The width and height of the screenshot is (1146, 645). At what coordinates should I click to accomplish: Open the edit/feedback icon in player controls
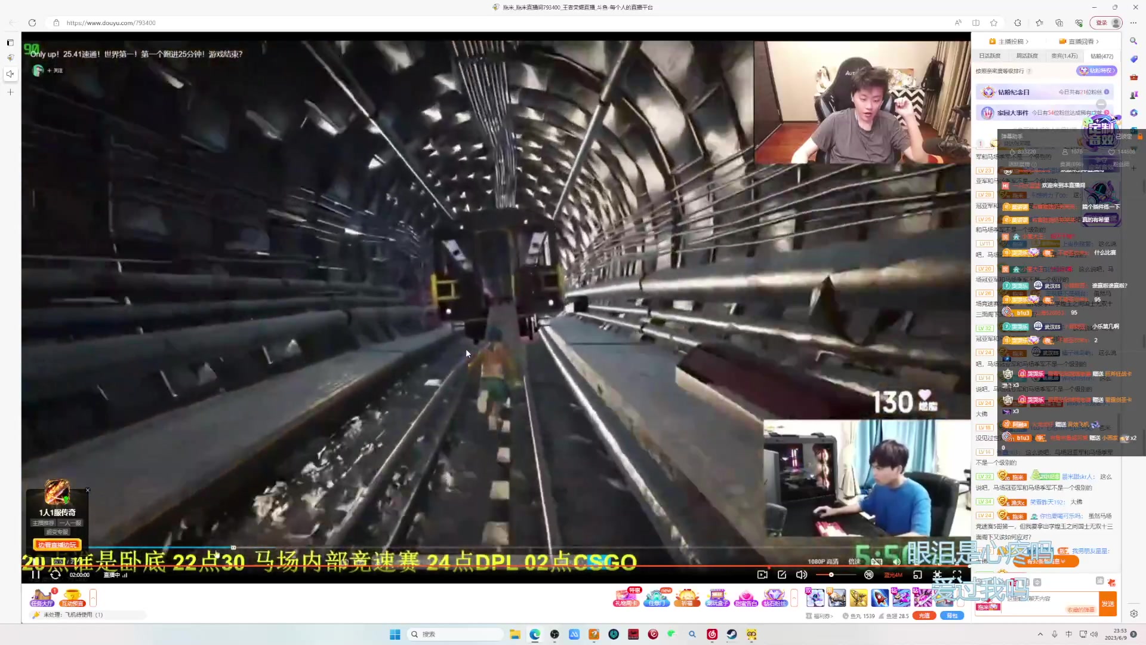point(782,575)
